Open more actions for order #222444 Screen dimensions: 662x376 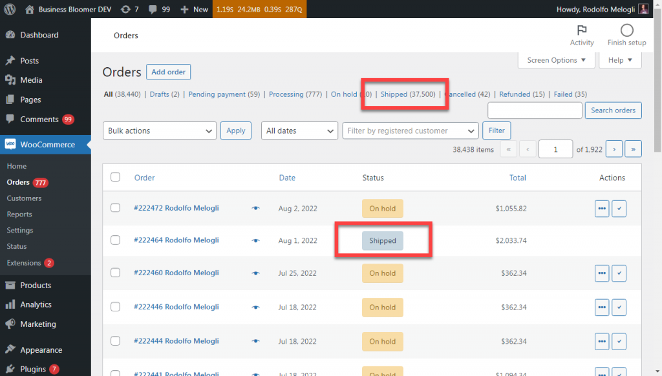click(x=602, y=341)
